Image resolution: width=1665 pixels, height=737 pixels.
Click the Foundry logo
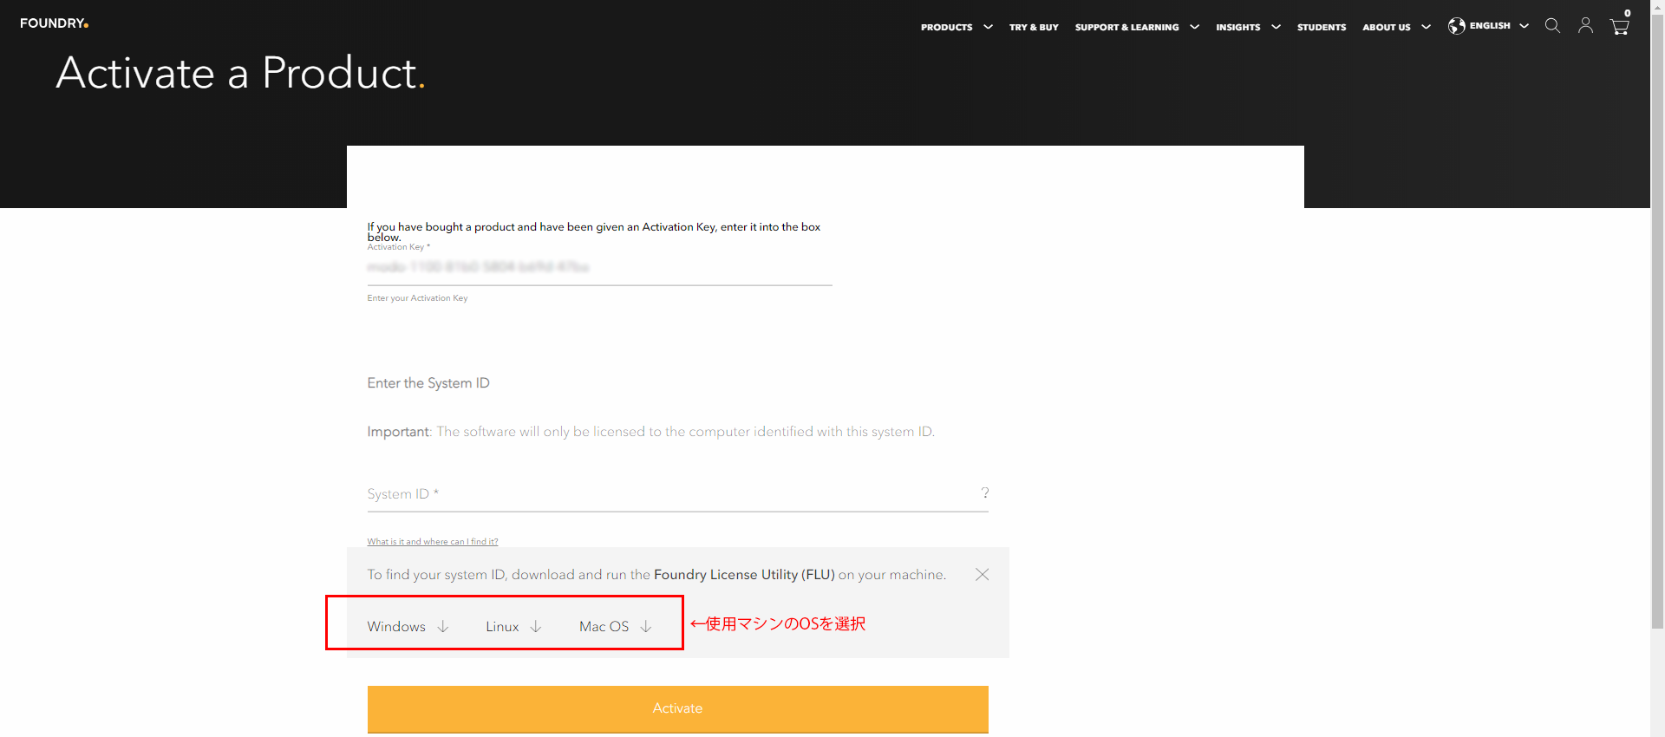click(x=54, y=23)
